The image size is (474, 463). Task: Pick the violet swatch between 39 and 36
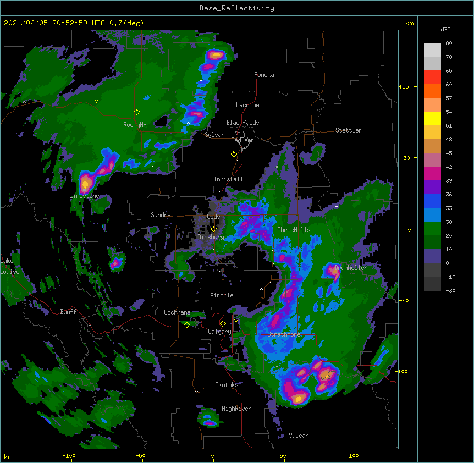click(432, 188)
